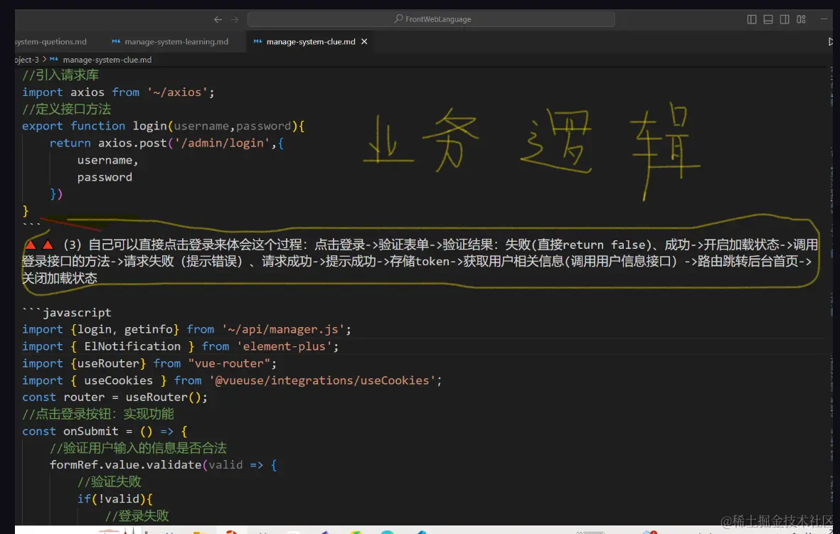Click the import axios from '~/axios' line
Screen dimensions: 840x534
pyautogui.click(x=118, y=92)
